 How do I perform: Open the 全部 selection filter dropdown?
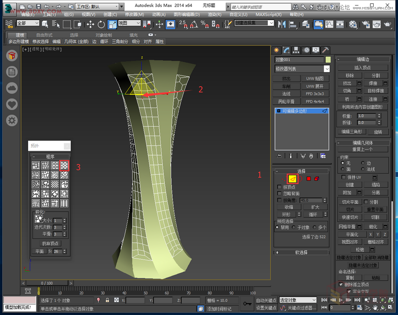click(27, 22)
